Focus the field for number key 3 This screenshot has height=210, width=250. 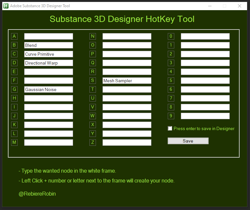tap(205, 63)
